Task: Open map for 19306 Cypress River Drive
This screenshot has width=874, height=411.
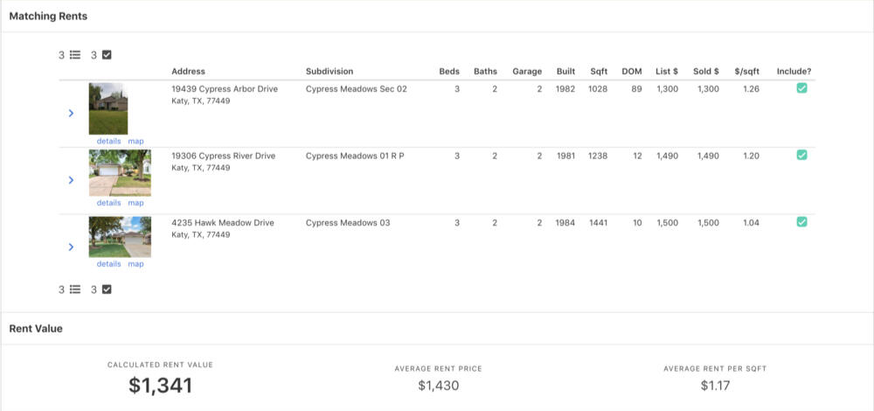Action: click(x=135, y=203)
